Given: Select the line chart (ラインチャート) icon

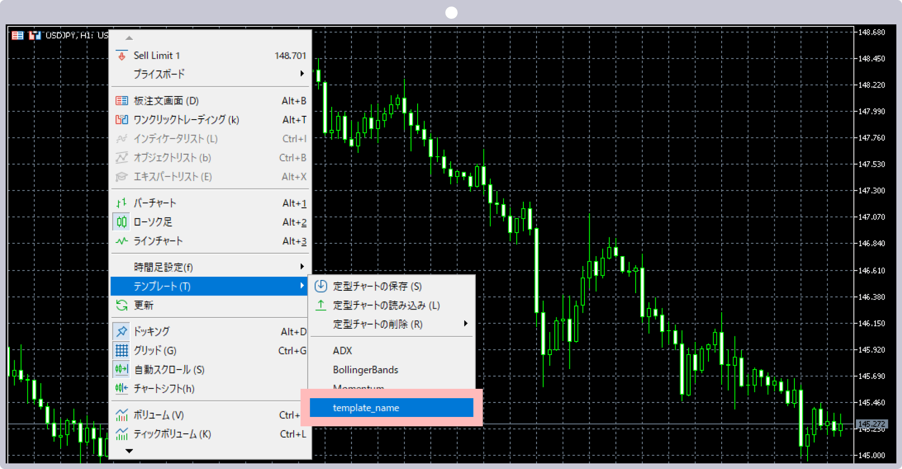Looking at the screenshot, I should pos(121,241).
